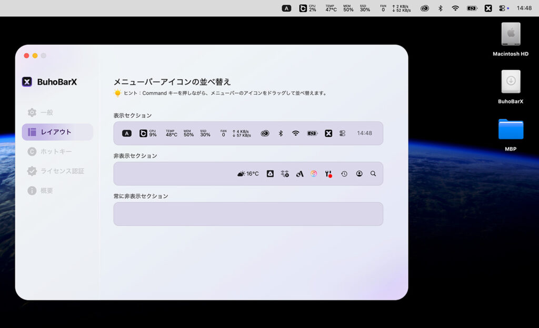Select the user account icon in 非表示セクション
This screenshot has width=539, height=328.
coord(359,174)
